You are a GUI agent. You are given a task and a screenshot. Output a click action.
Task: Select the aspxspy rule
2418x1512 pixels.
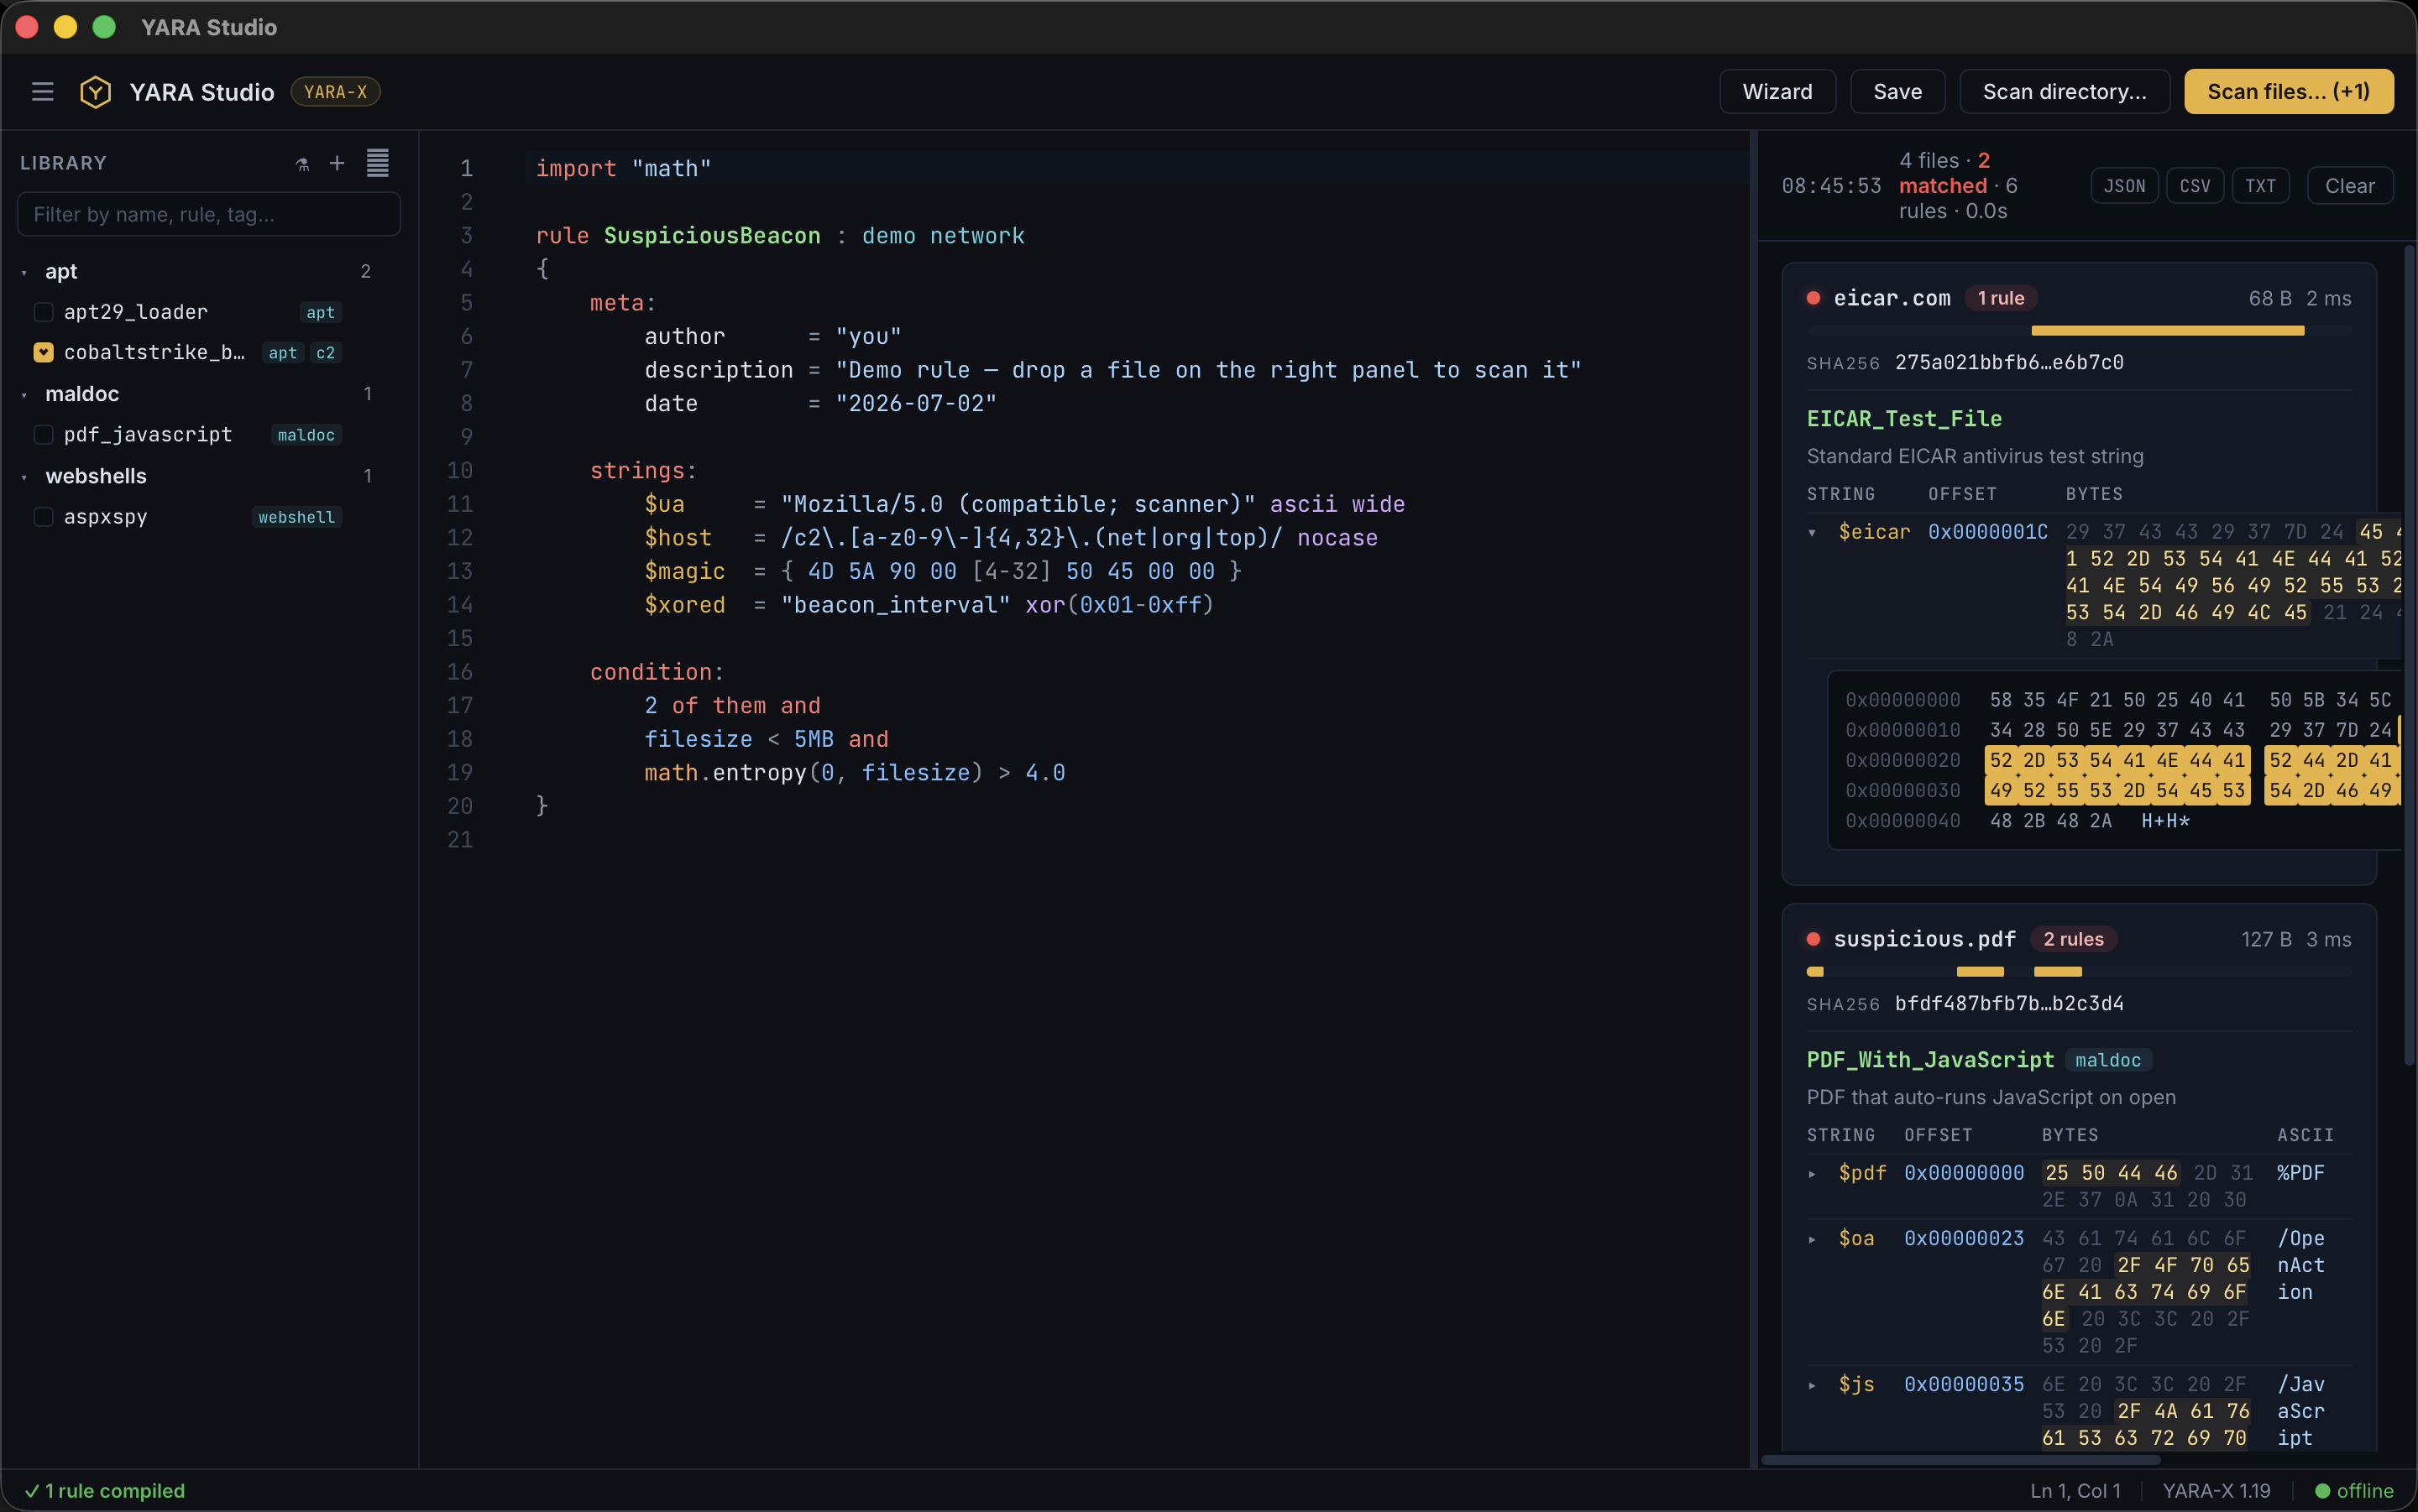(105, 516)
